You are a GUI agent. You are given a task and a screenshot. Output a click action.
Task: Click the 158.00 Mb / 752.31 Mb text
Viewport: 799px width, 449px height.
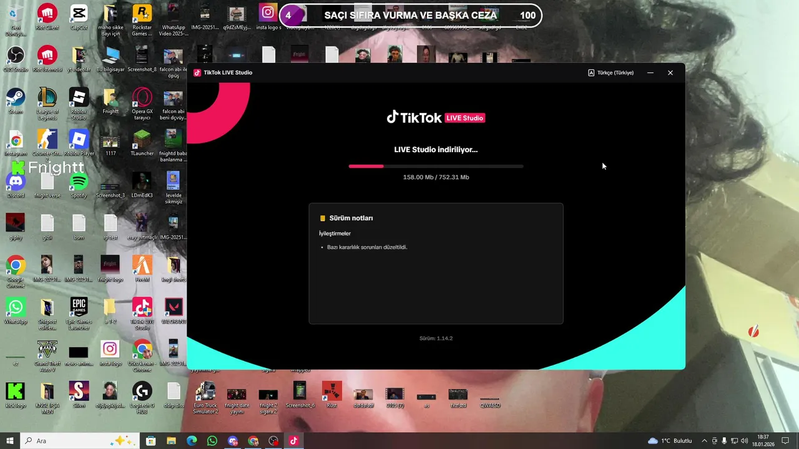tap(436, 177)
